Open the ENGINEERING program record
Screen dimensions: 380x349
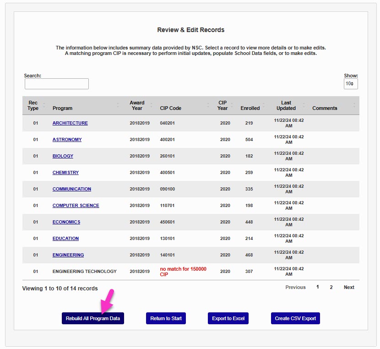68,255
